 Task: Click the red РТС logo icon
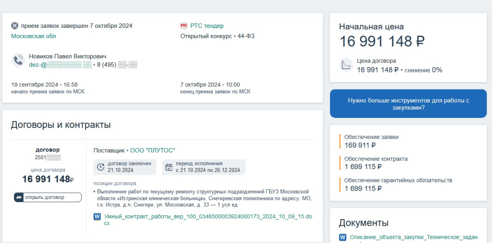click(x=184, y=26)
